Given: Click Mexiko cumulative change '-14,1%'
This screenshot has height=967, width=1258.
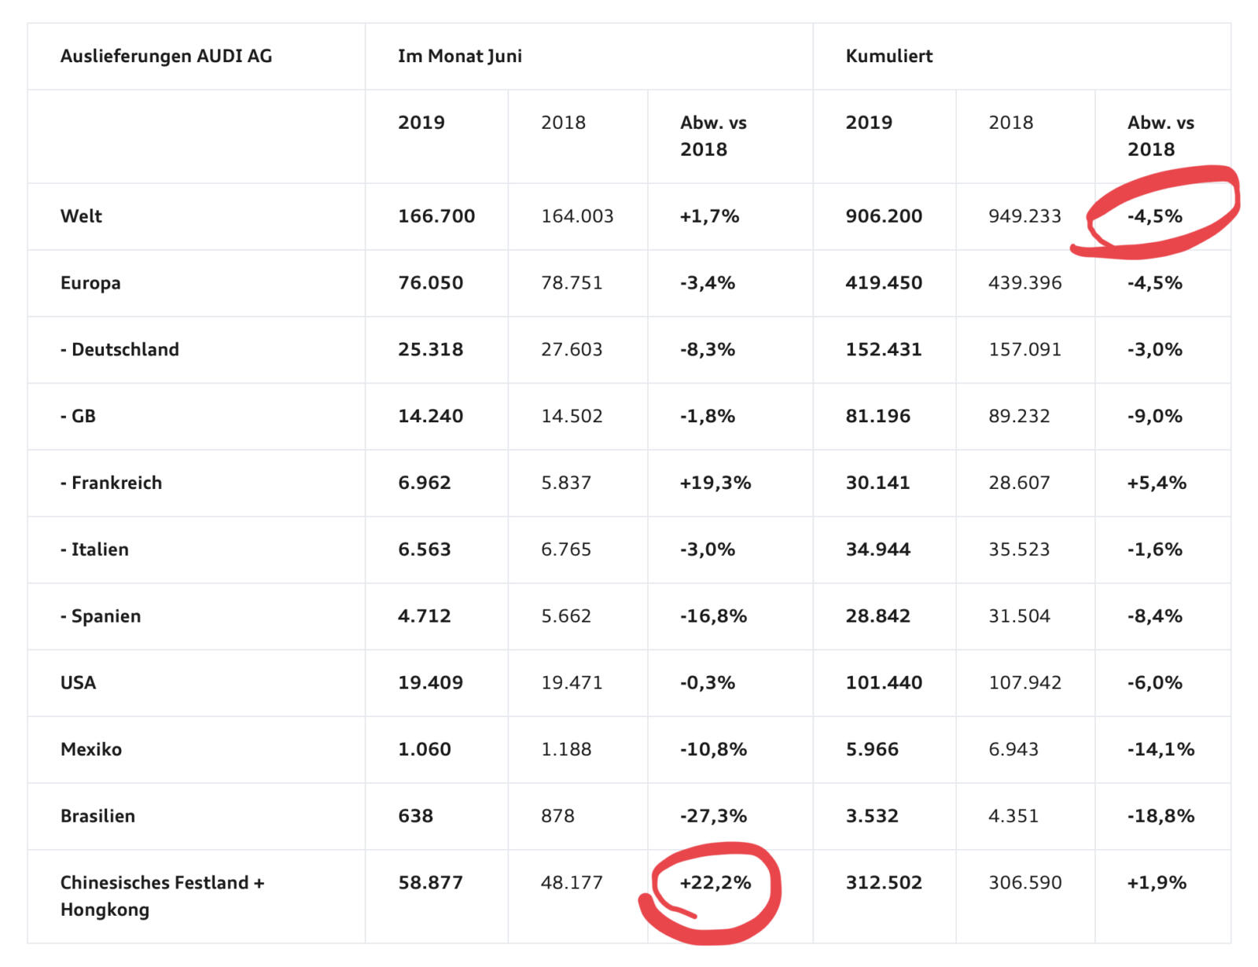Looking at the screenshot, I should tap(1161, 749).
